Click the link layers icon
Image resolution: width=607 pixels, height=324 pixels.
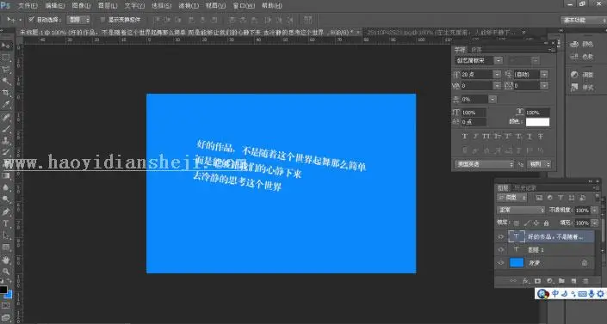(x=513, y=281)
